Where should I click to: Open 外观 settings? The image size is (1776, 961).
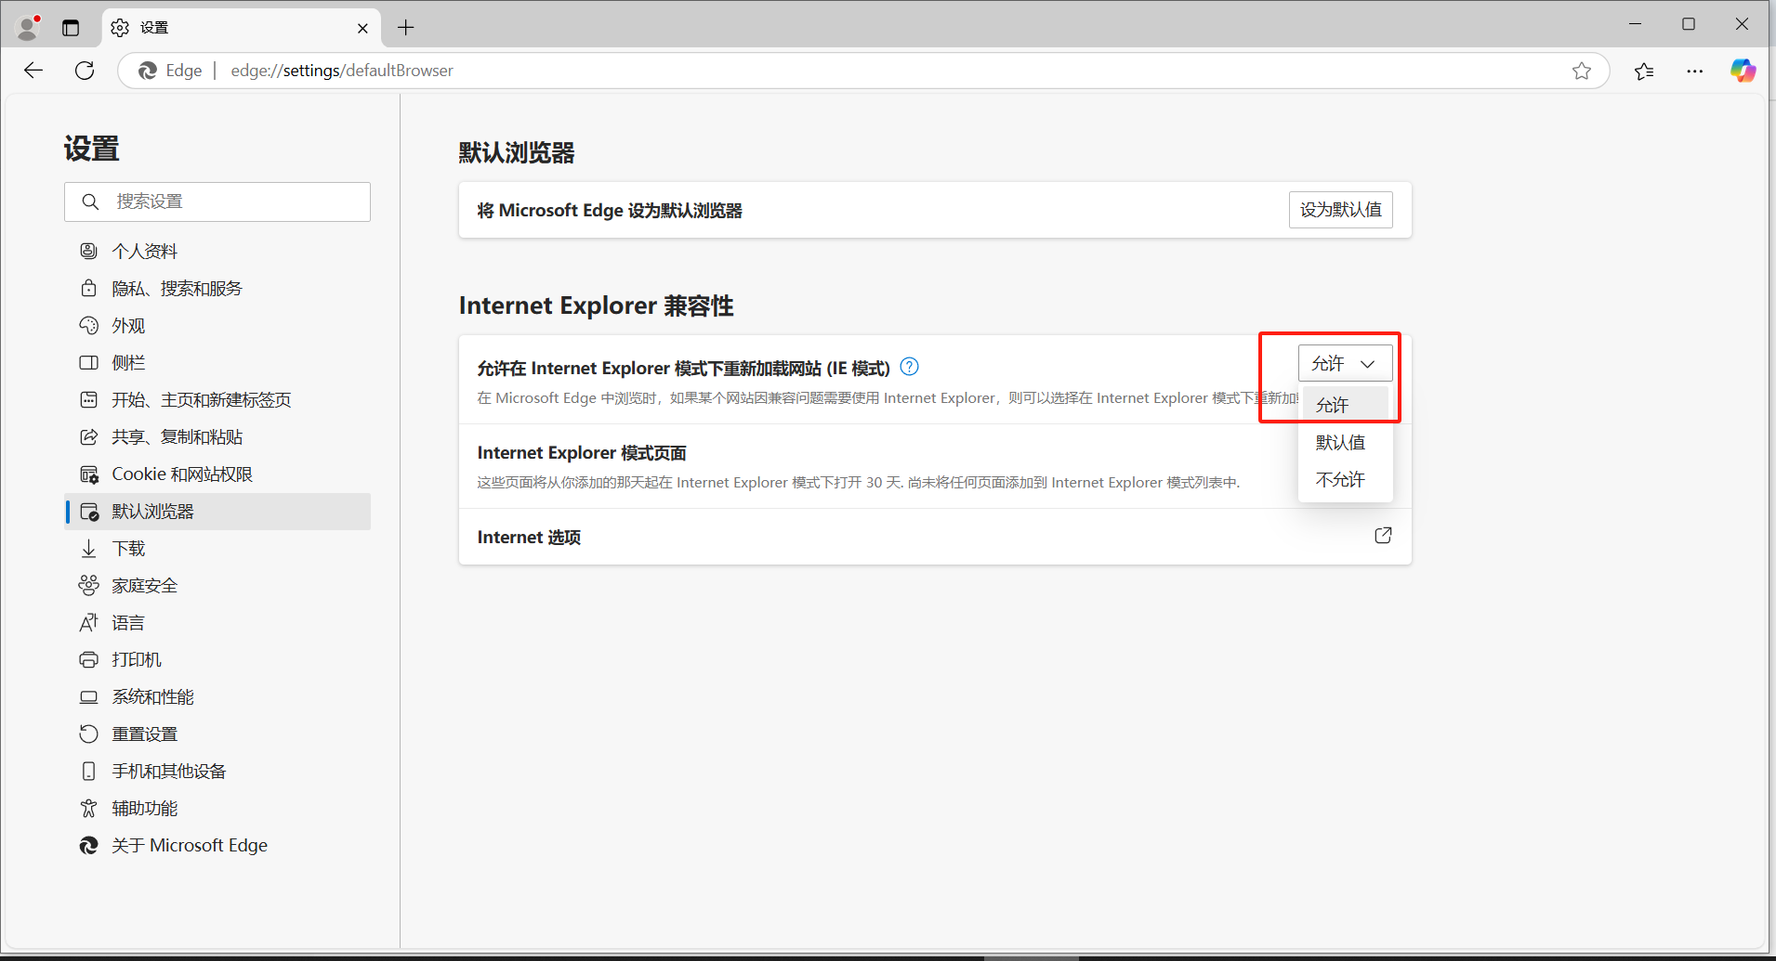tap(217, 326)
